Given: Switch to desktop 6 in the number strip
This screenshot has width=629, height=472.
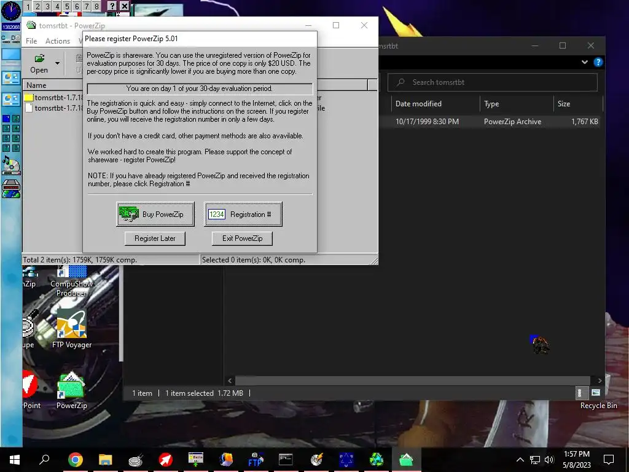Looking at the screenshot, I should 77,6.
